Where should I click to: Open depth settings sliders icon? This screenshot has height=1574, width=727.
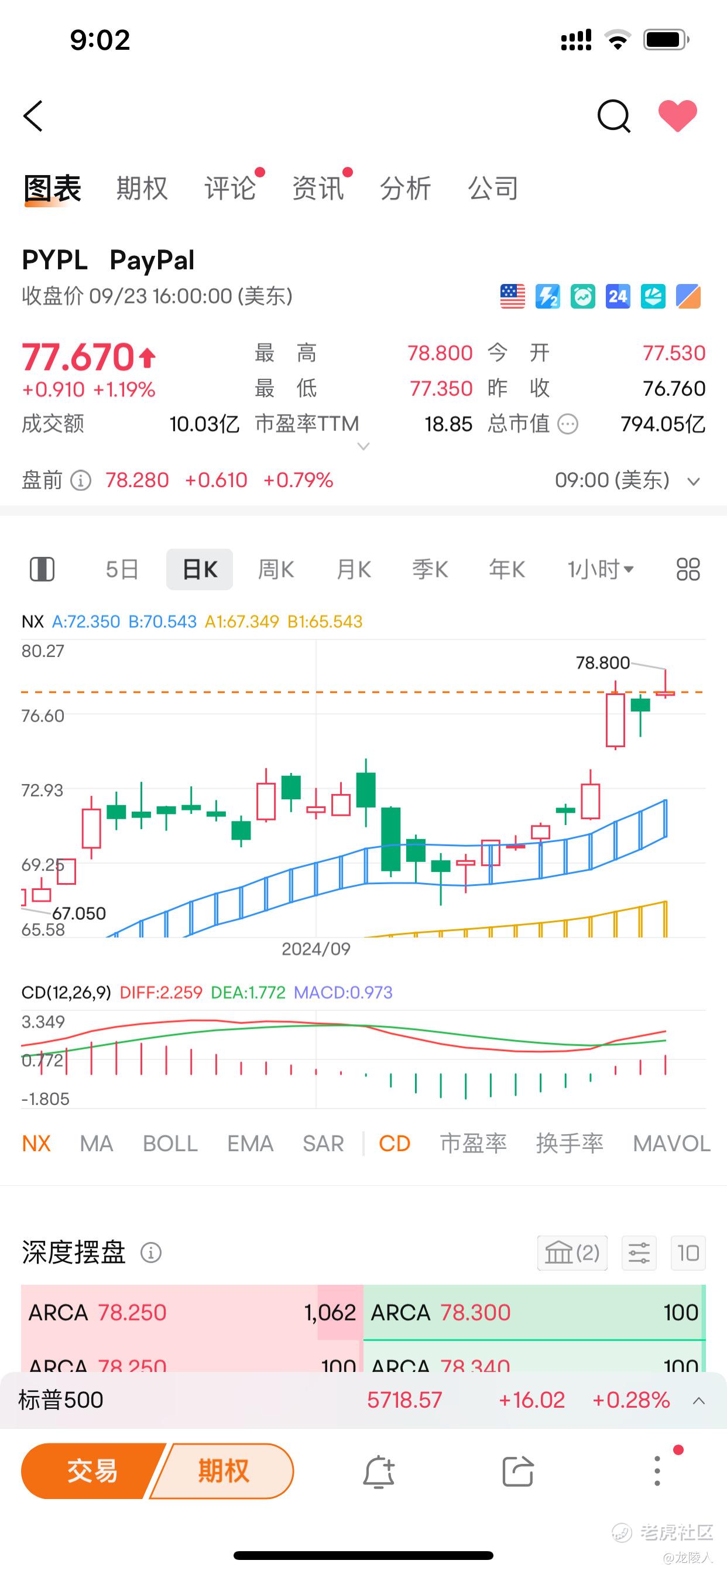639,1253
